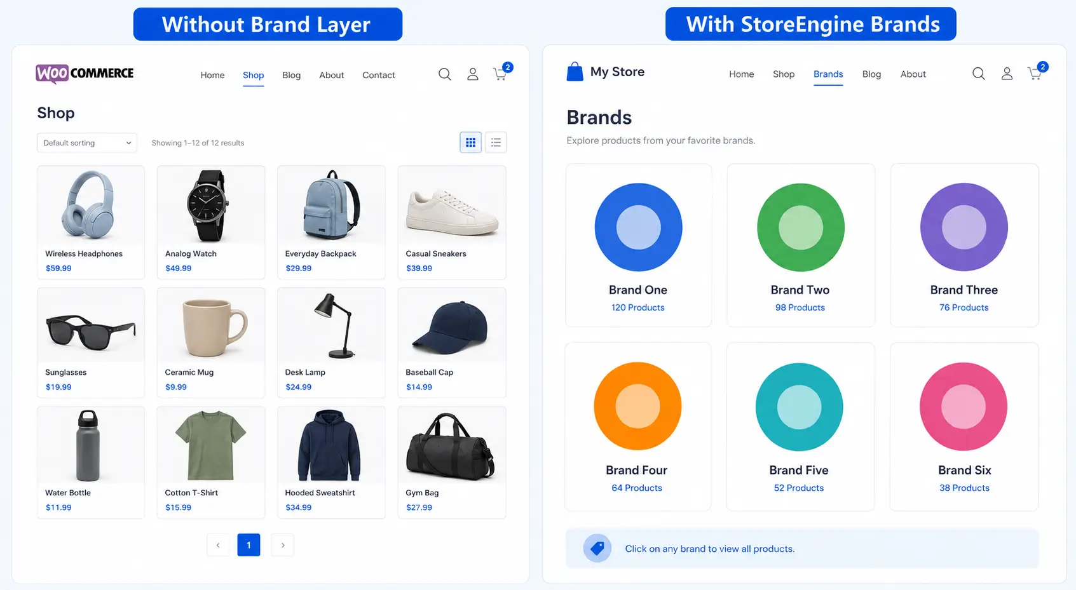Click the price tag icon in info banner
Viewport: 1076px width, 590px height.
coord(597,548)
